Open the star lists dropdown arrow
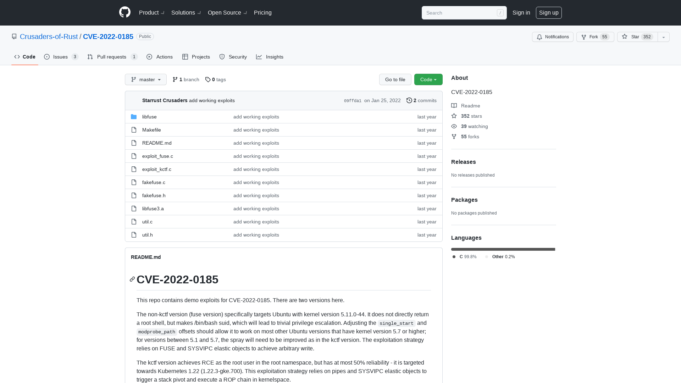 [664, 37]
